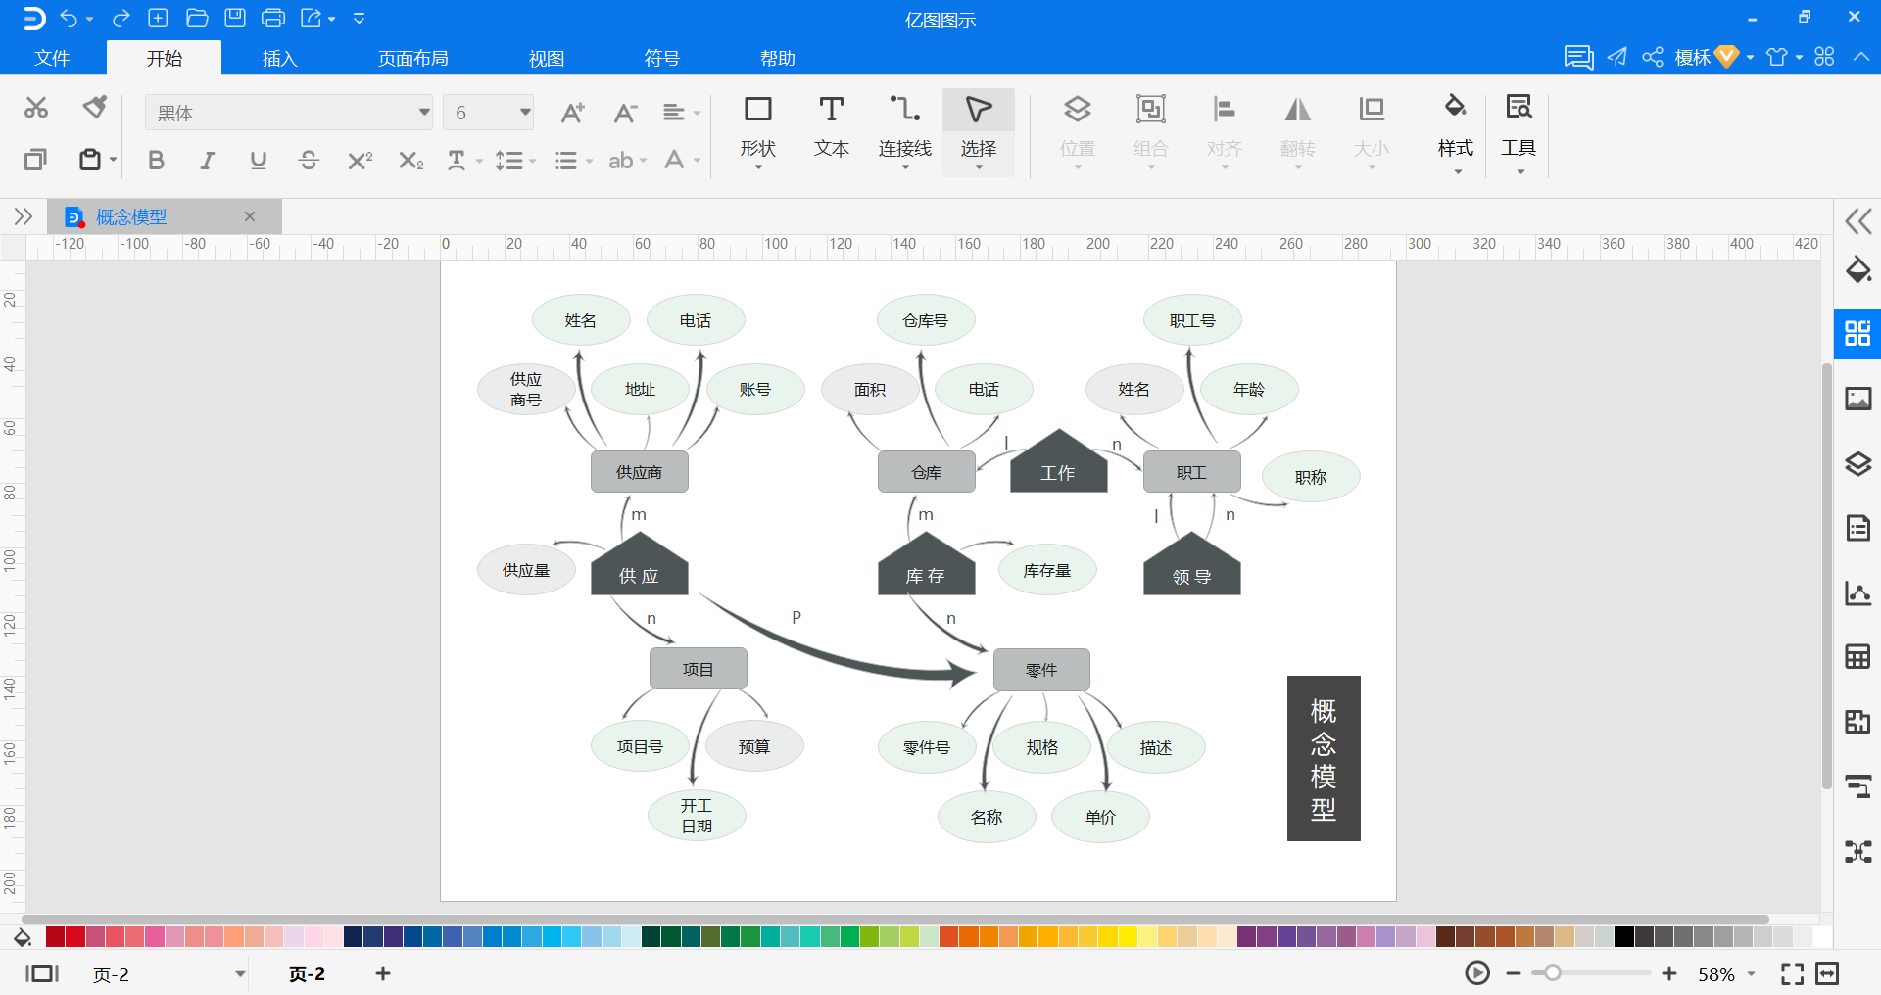
Task: Select the 供应商 entity shape
Action: click(x=640, y=472)
